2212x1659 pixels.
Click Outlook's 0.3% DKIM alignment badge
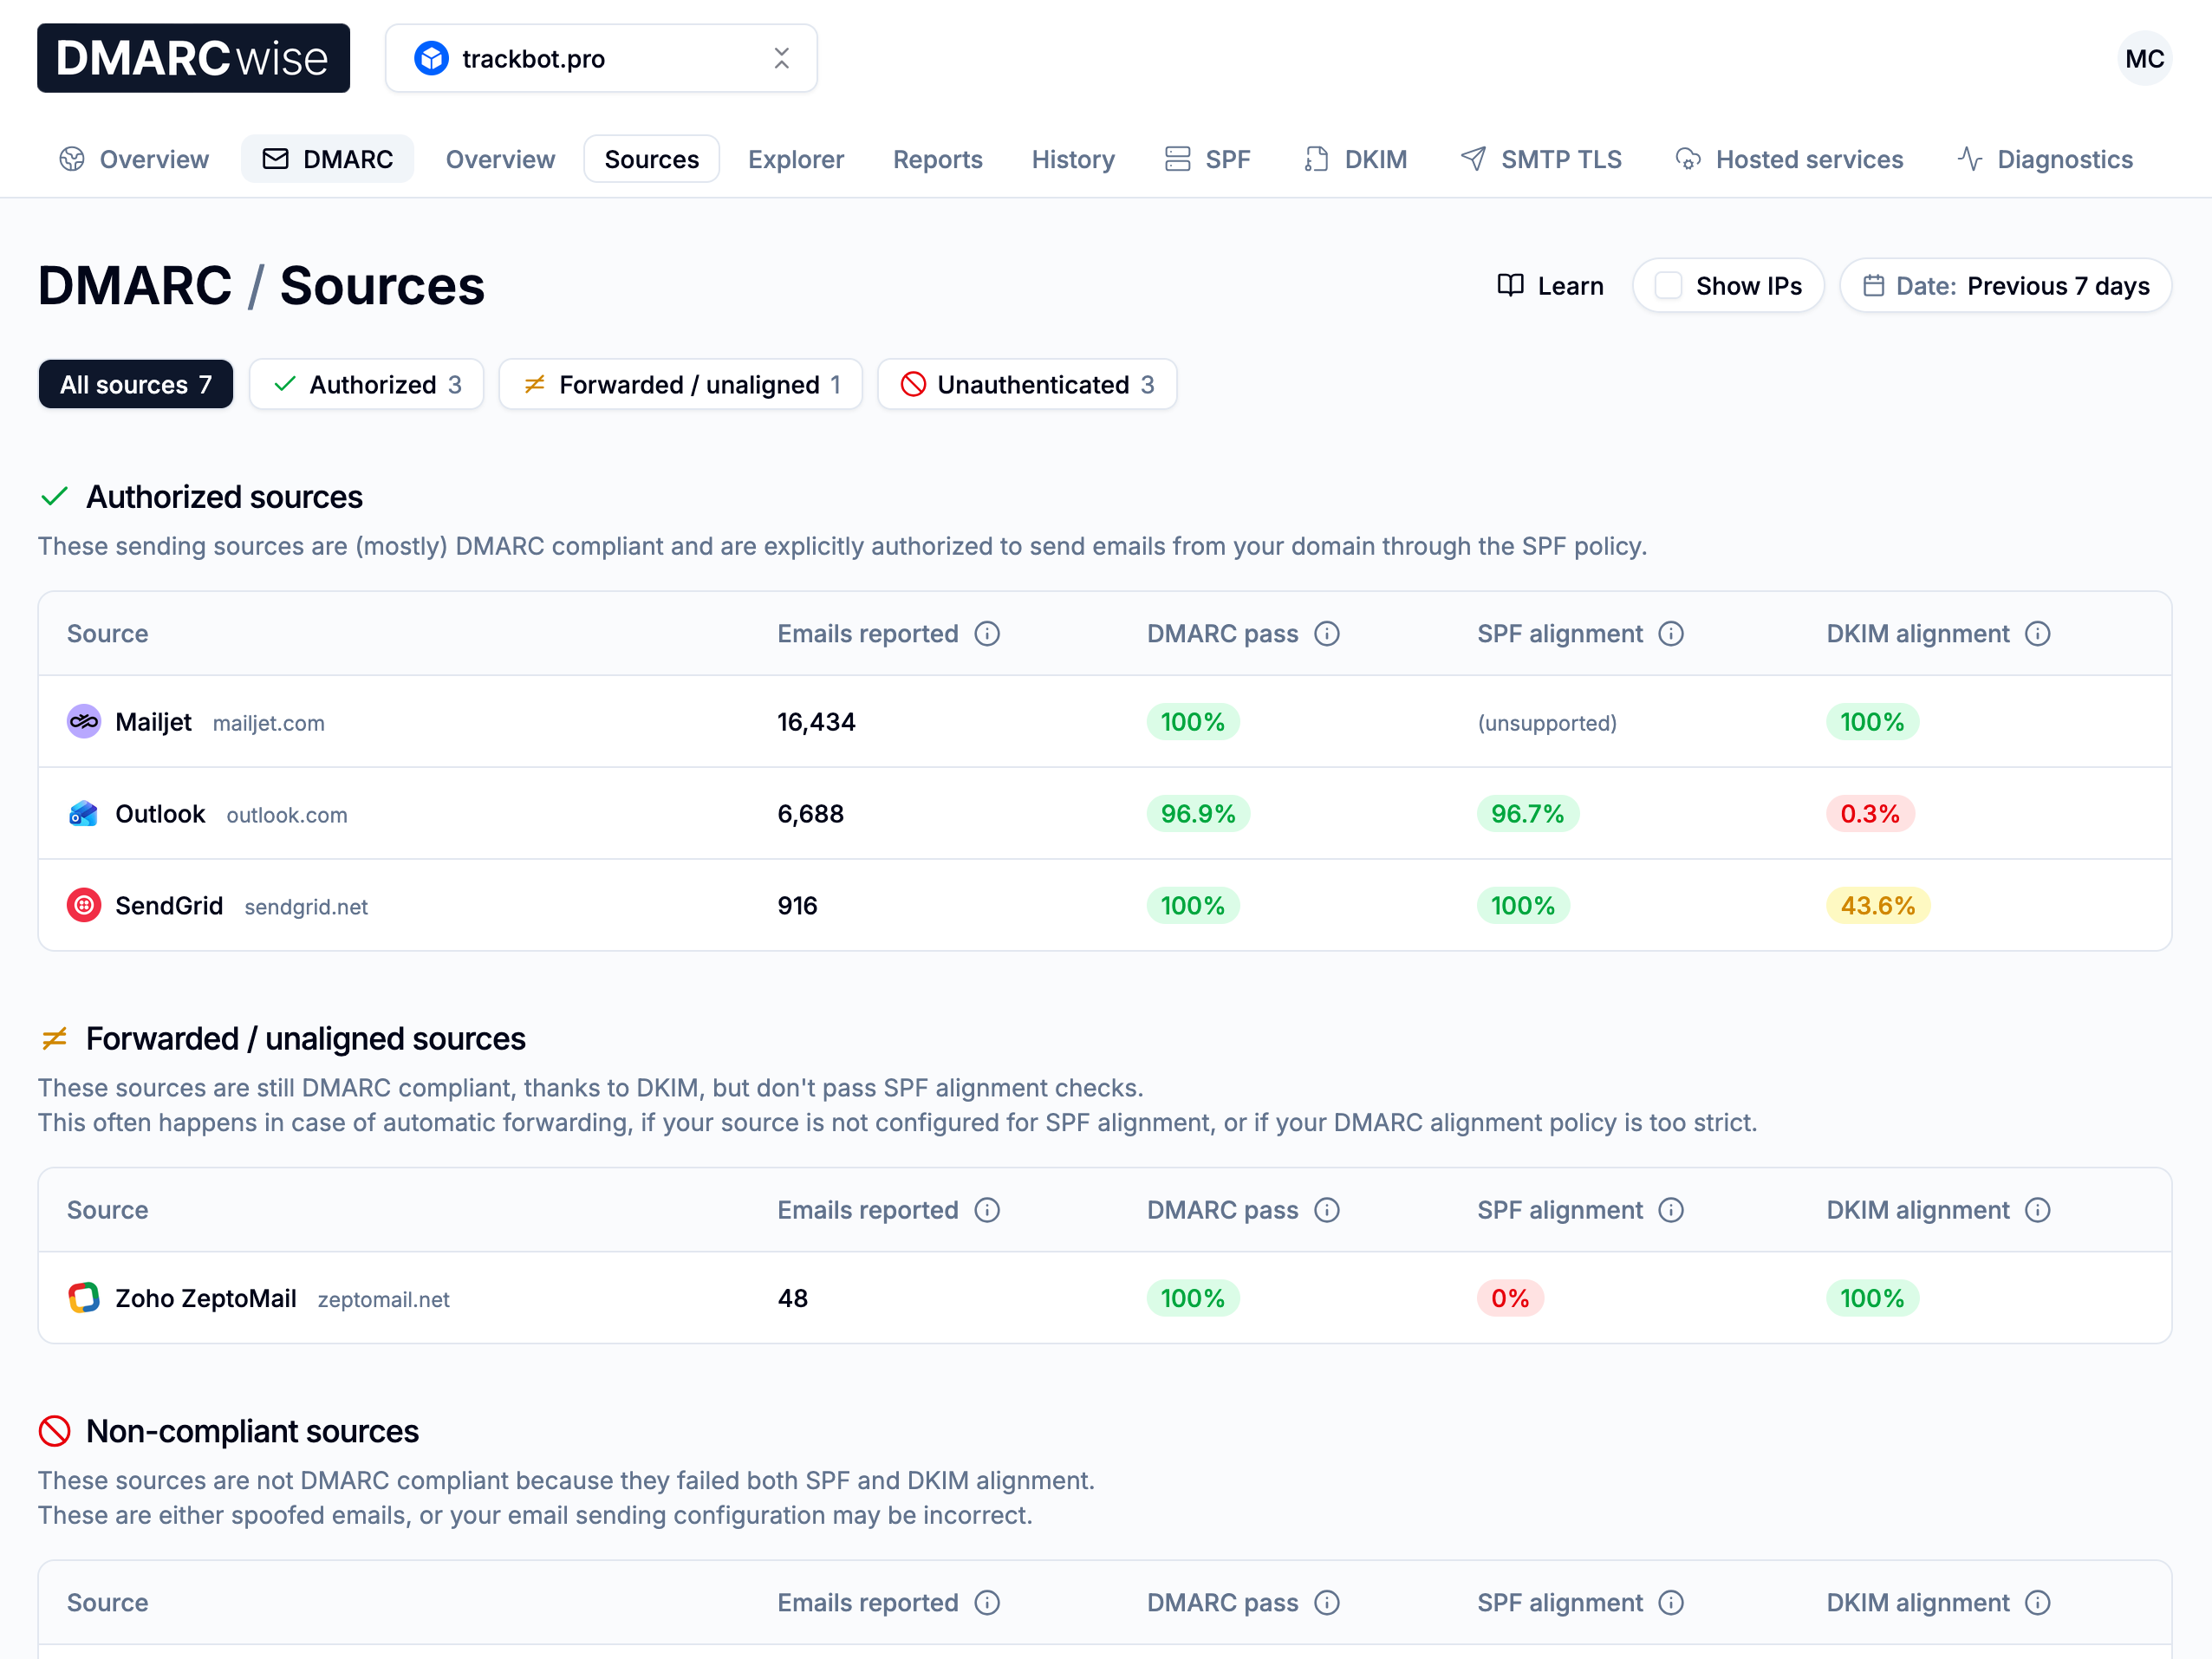(1870, 814)
